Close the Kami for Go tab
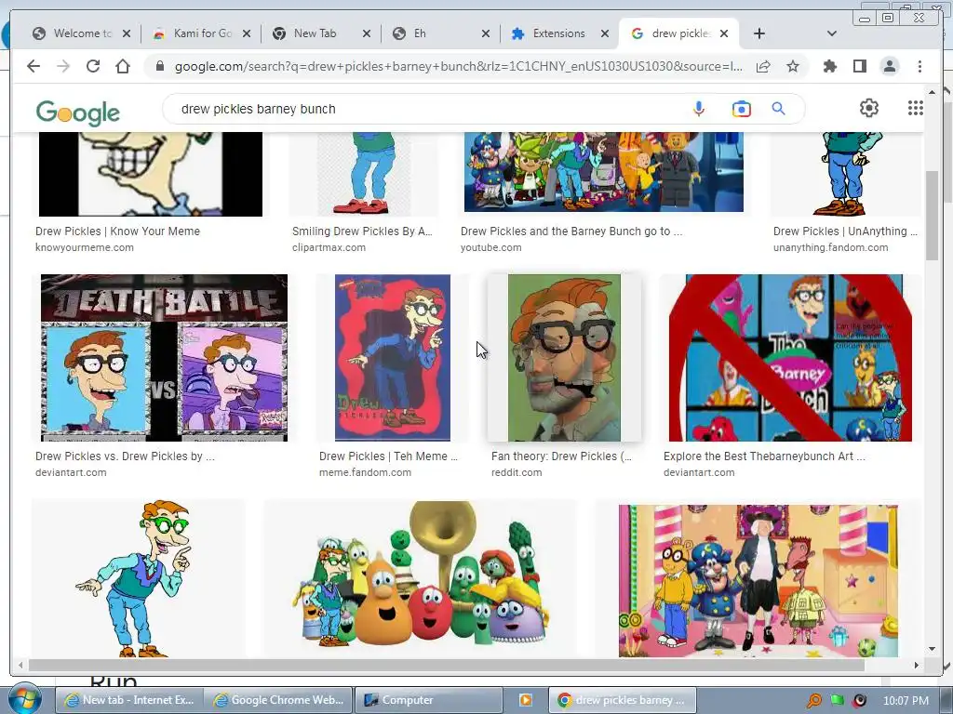 click(246, 33)
